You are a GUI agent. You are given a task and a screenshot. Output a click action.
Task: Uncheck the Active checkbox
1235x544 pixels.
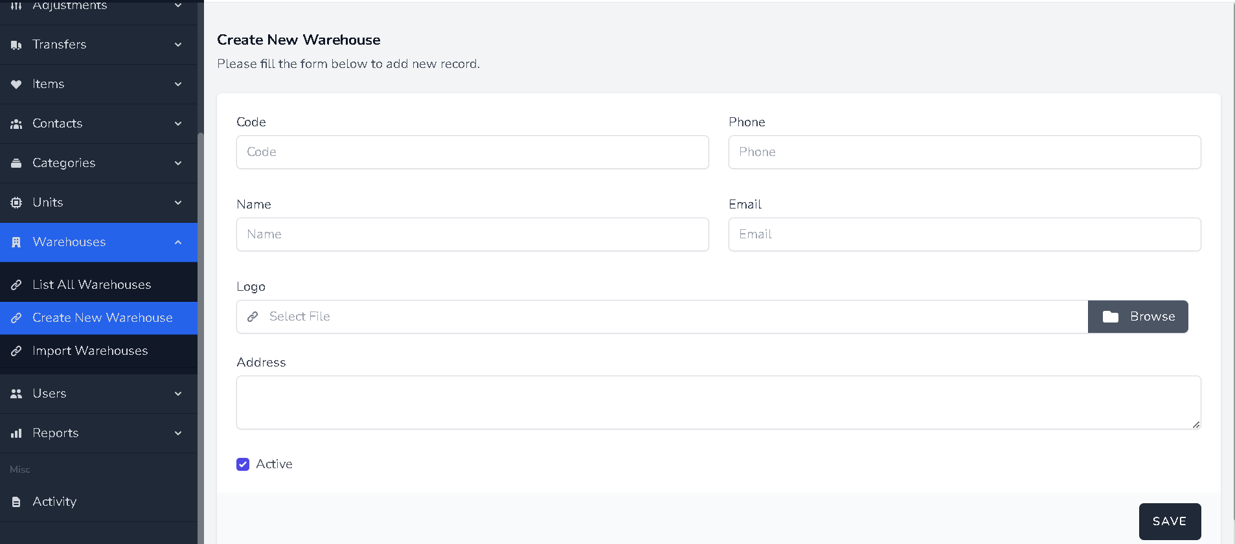(x=243, y=464)
